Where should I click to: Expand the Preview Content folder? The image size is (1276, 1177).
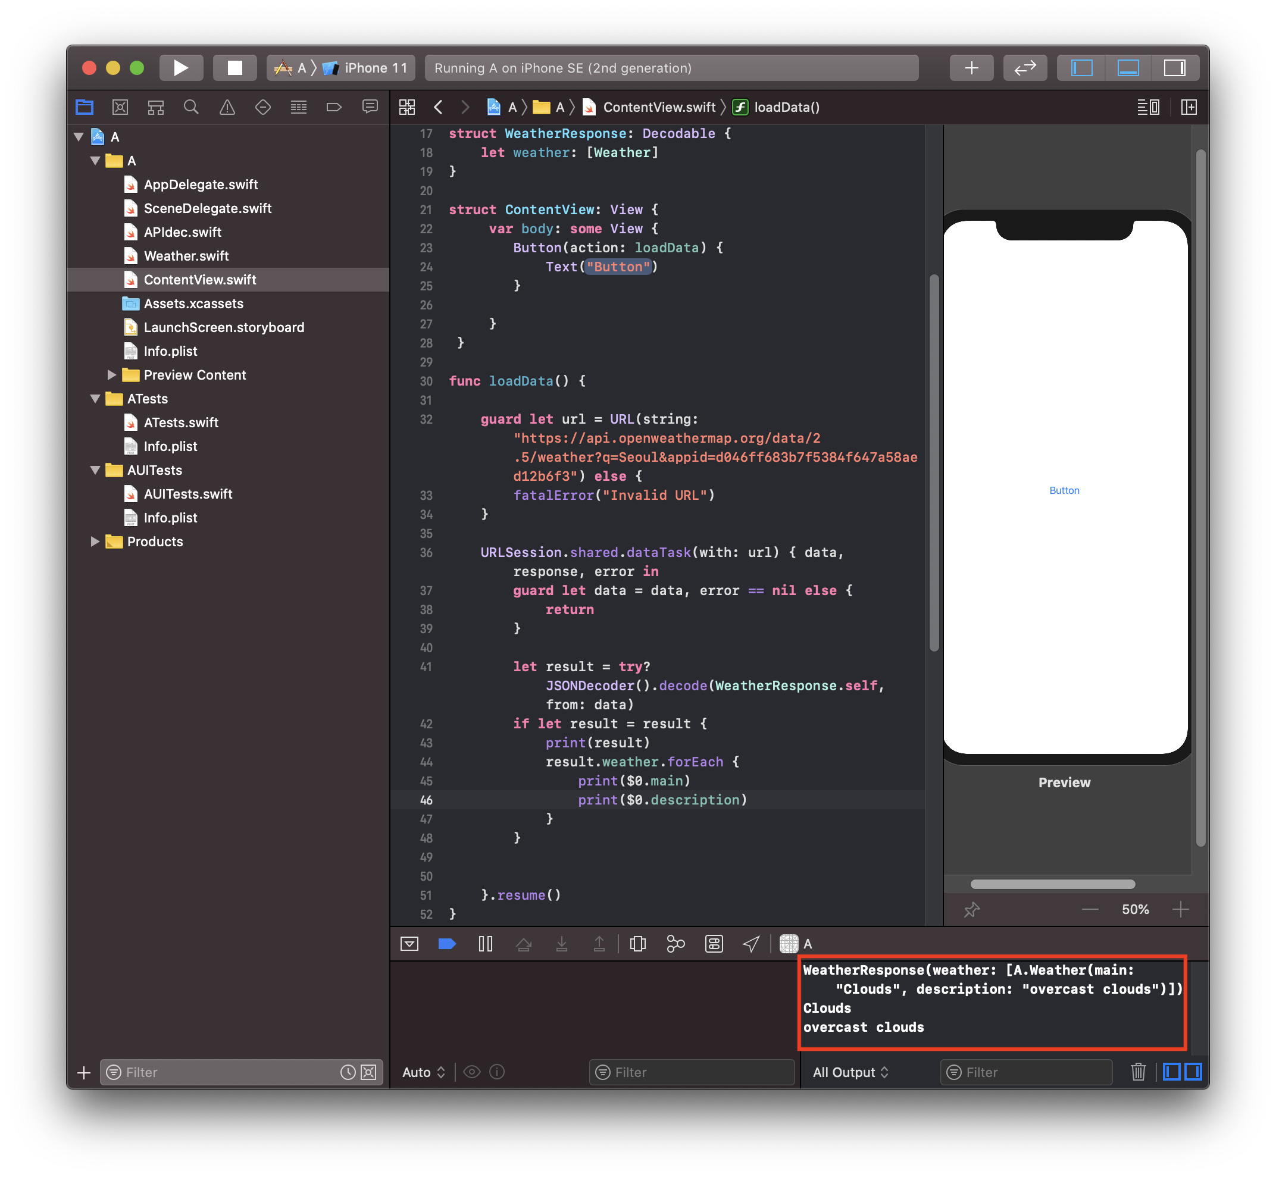[x=111, y=374]
